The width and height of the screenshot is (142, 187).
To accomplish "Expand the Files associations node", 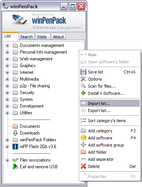I will pyautogui.click(x=7, y=160).
